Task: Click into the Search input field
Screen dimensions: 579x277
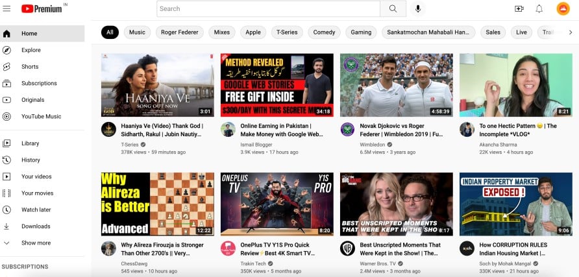Action: [269, 8]
